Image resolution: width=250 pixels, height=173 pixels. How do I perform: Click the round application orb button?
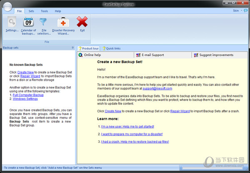[x=7, y=7]
